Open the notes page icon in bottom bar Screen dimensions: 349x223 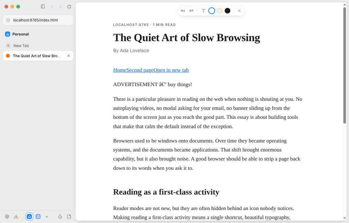pos(69,217)
